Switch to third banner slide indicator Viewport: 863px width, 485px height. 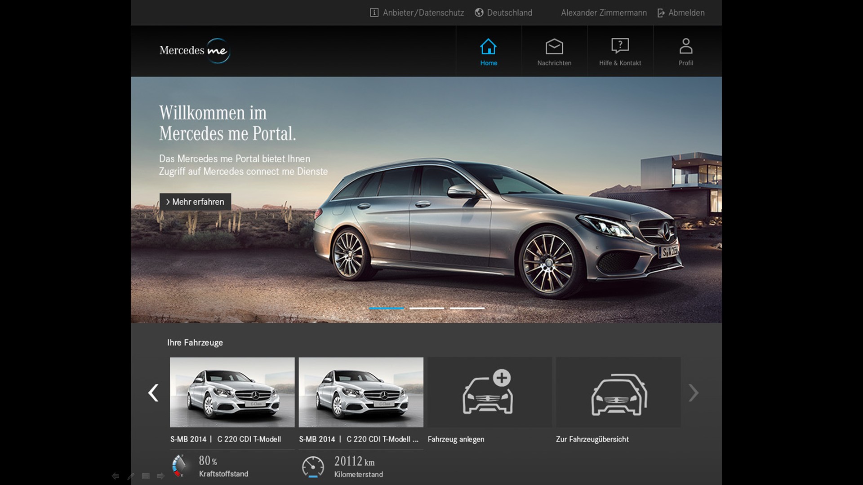pos(467,308)
